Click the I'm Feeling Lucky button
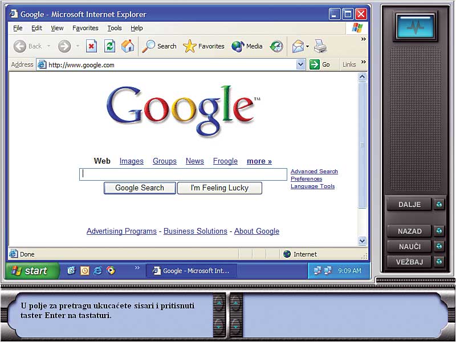 (x=219, y=188)
